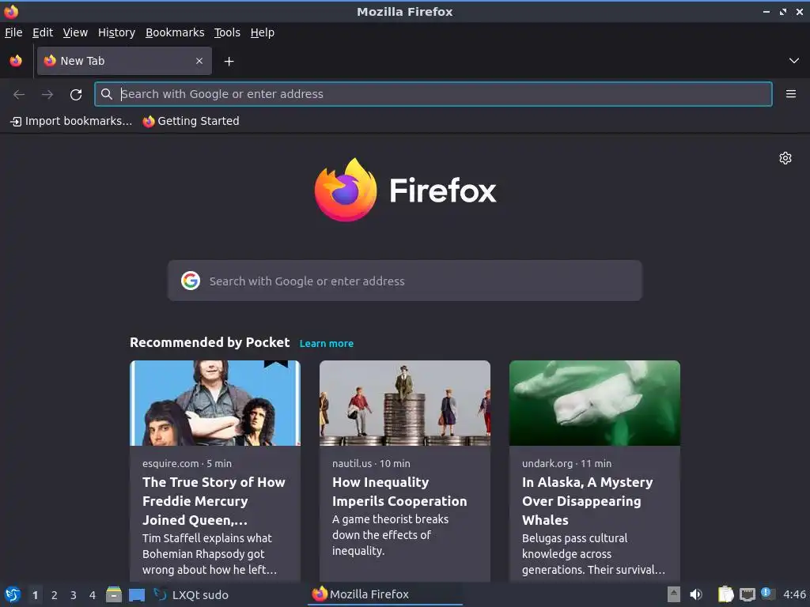The height and width of the screenshot is (607, 810).
Task: Open the Help menu
Action: 263,32
